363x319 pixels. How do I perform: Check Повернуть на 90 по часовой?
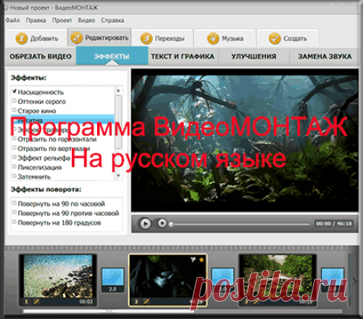pyautogui.click(x=14, y=203)
